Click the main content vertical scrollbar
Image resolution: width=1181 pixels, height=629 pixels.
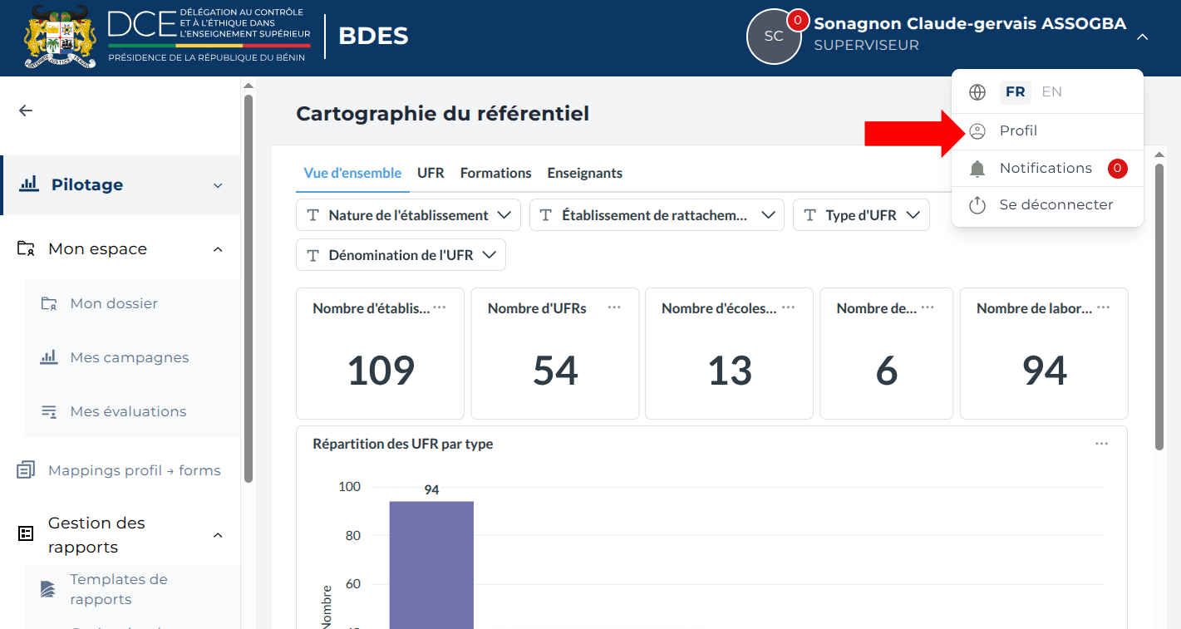click(1159, 307)
